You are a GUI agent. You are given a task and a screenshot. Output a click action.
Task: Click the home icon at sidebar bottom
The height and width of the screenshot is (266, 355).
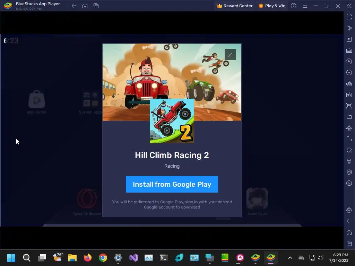[349, 232]
